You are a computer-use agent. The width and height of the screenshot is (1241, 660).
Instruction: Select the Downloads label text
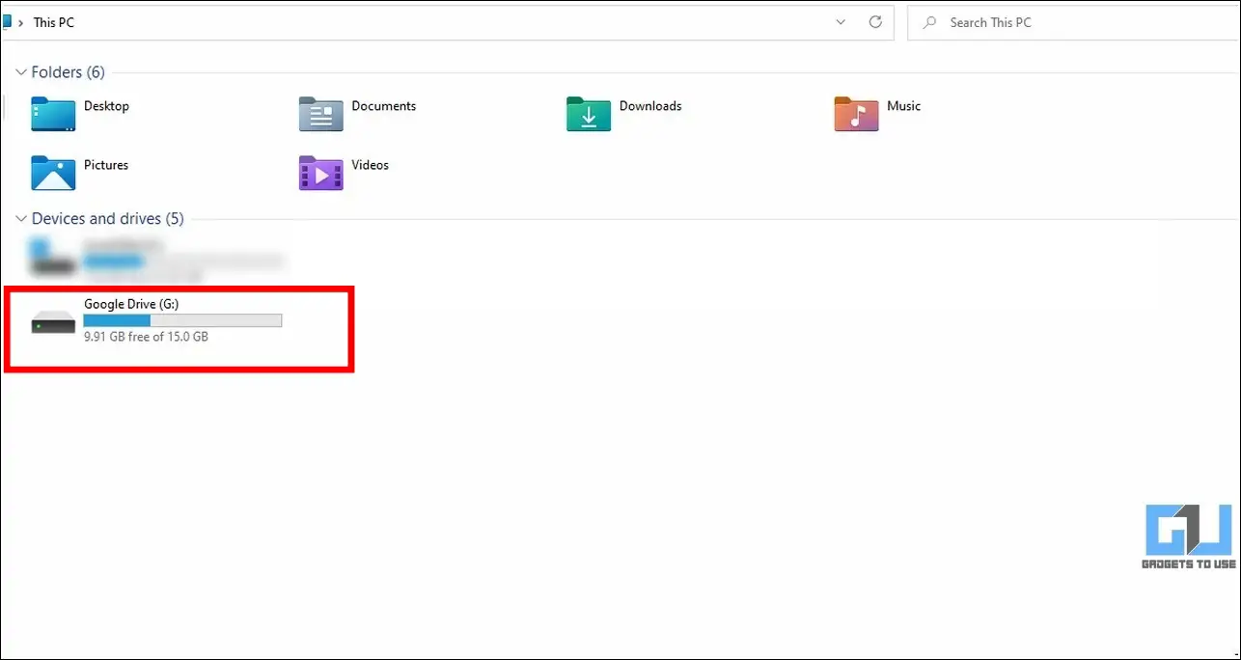[x=650, y=106]
